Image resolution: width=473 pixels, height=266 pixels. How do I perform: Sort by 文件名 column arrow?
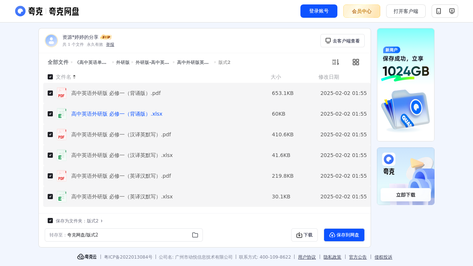[74, 77]
